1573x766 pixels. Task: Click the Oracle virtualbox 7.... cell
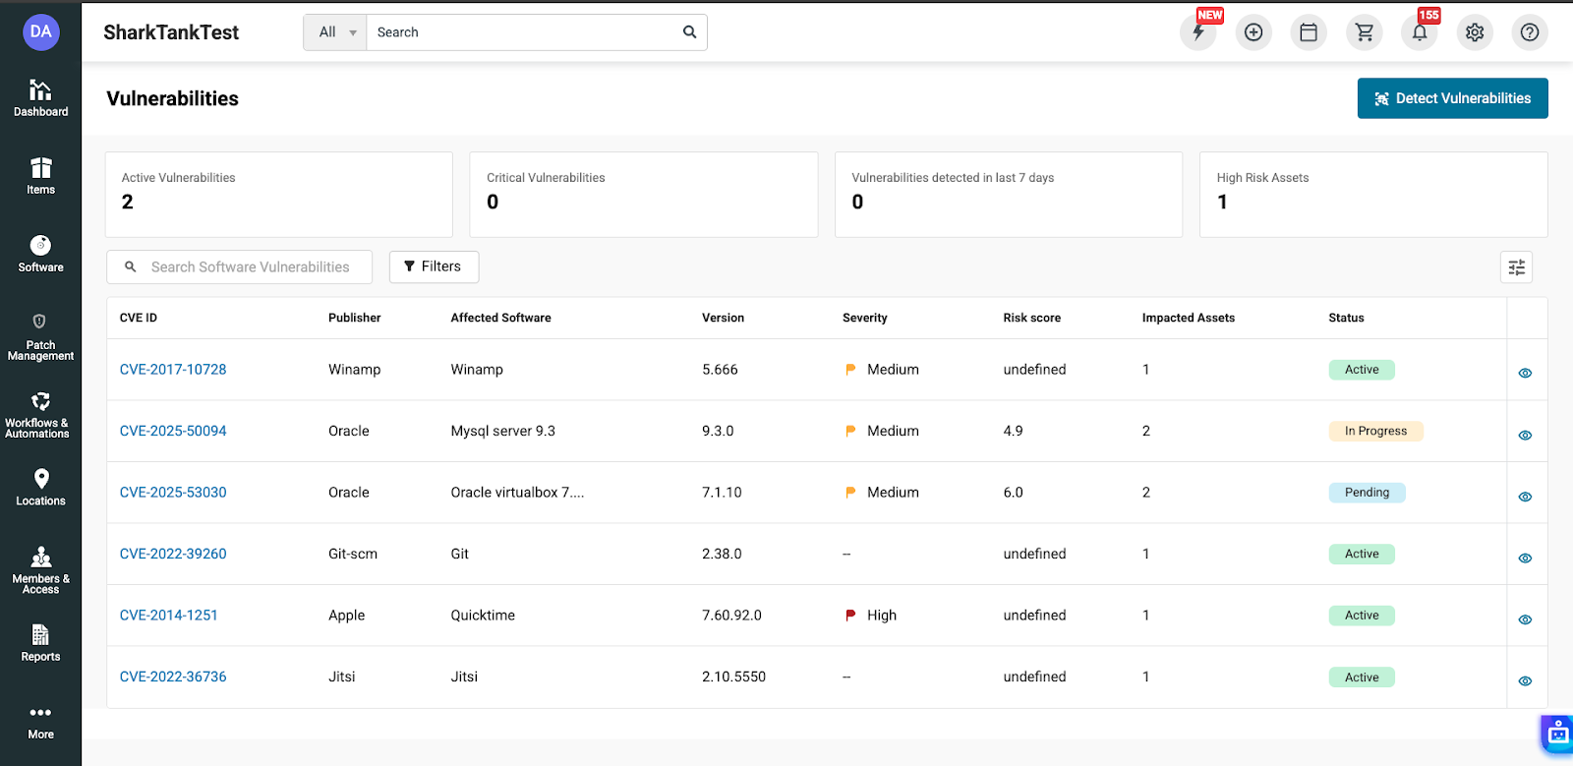coord(517,493)
